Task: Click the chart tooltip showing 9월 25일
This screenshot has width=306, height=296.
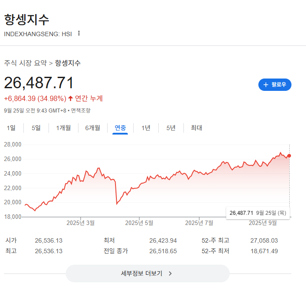Action: coord(257,213)
